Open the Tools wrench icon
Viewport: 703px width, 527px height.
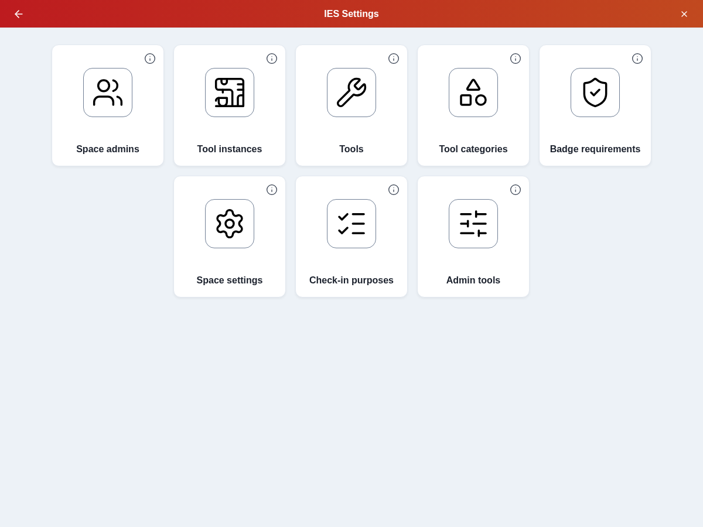tap(351, 93)
